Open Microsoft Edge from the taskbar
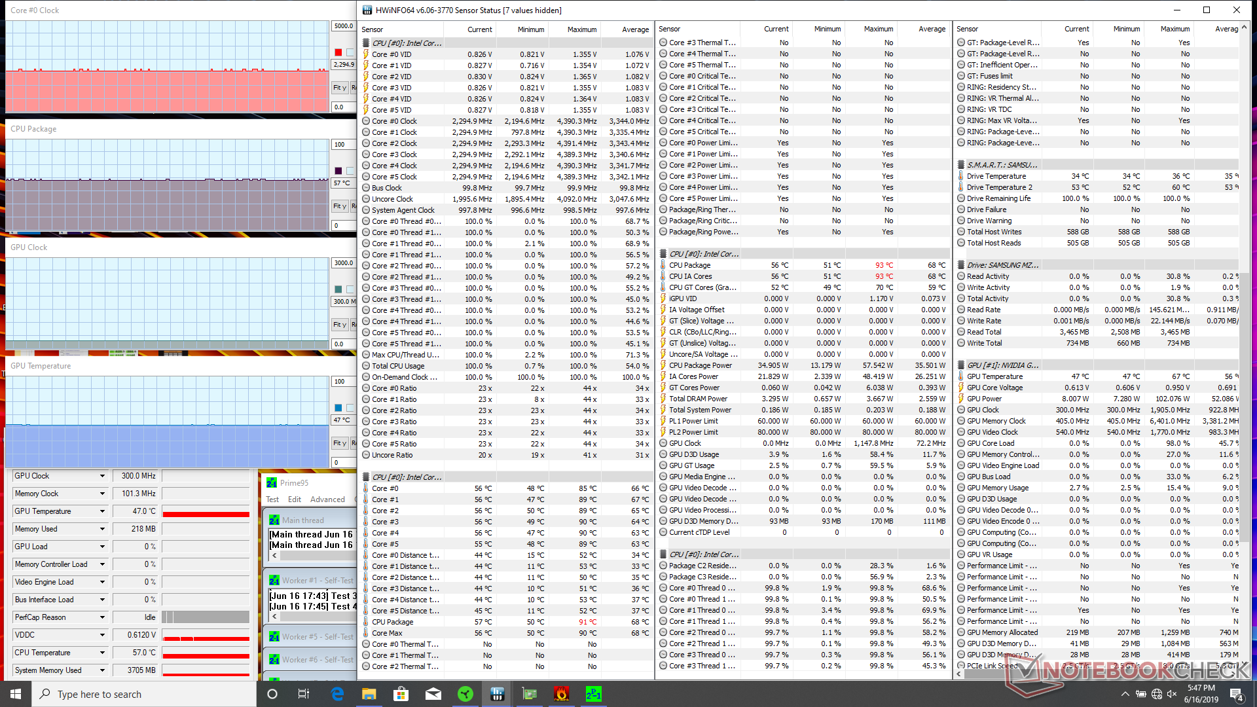The height and width of the screenshot is (707, 1257). pos(337,694)
